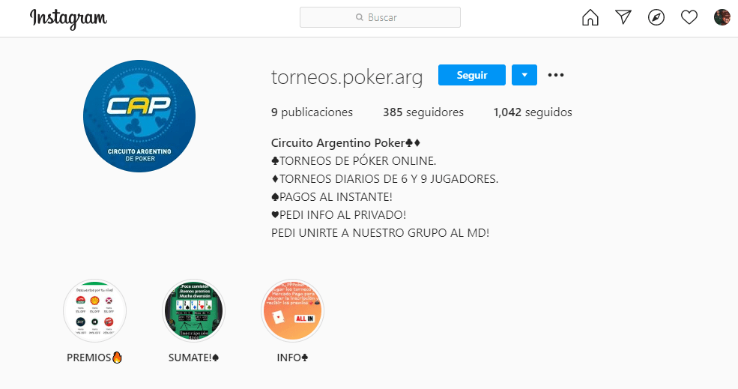Open direct messages paper plane icon

[623, 17]
